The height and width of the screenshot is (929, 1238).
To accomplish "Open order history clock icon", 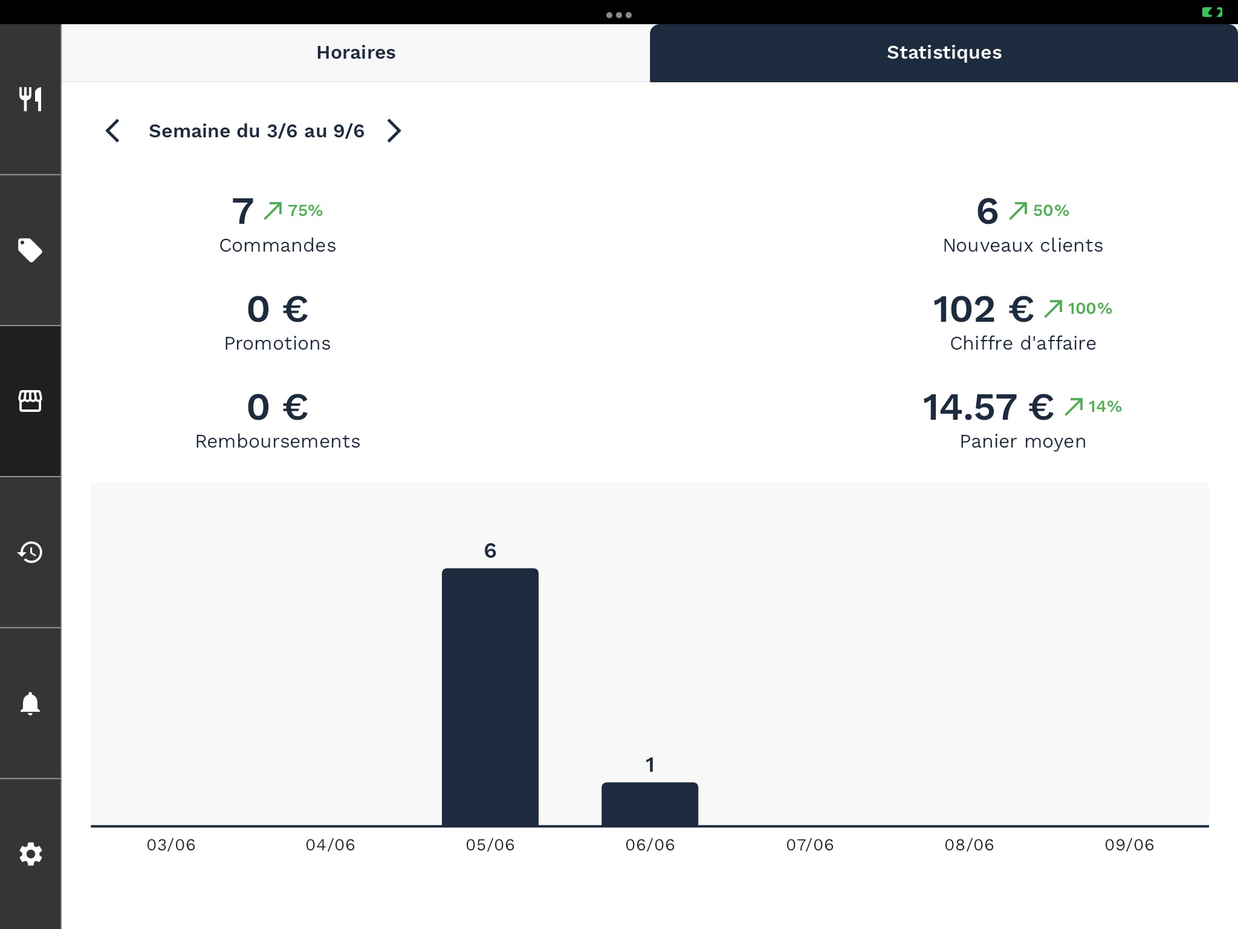I will point(30,552).
